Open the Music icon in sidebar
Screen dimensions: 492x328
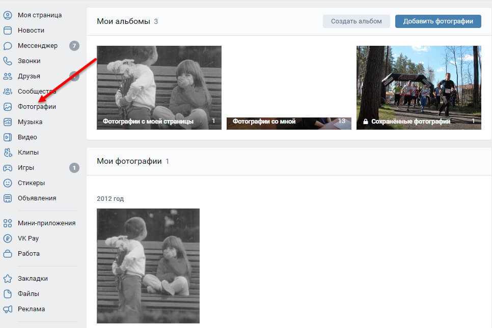click(8, 122)
